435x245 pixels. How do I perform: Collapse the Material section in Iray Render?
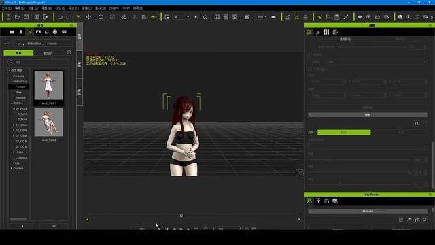[x=368, y=212]
